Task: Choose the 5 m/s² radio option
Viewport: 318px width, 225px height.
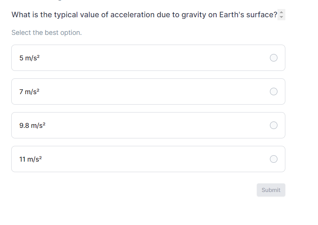Action: click(274, 58)
